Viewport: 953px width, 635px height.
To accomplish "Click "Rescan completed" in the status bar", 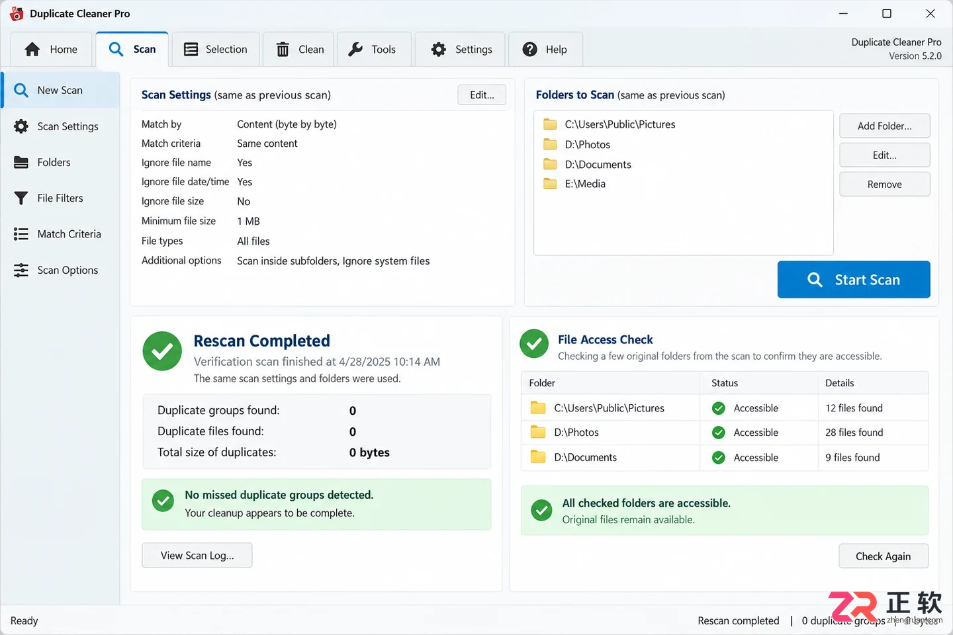I will pyautogui.click(x=739, y=620).
